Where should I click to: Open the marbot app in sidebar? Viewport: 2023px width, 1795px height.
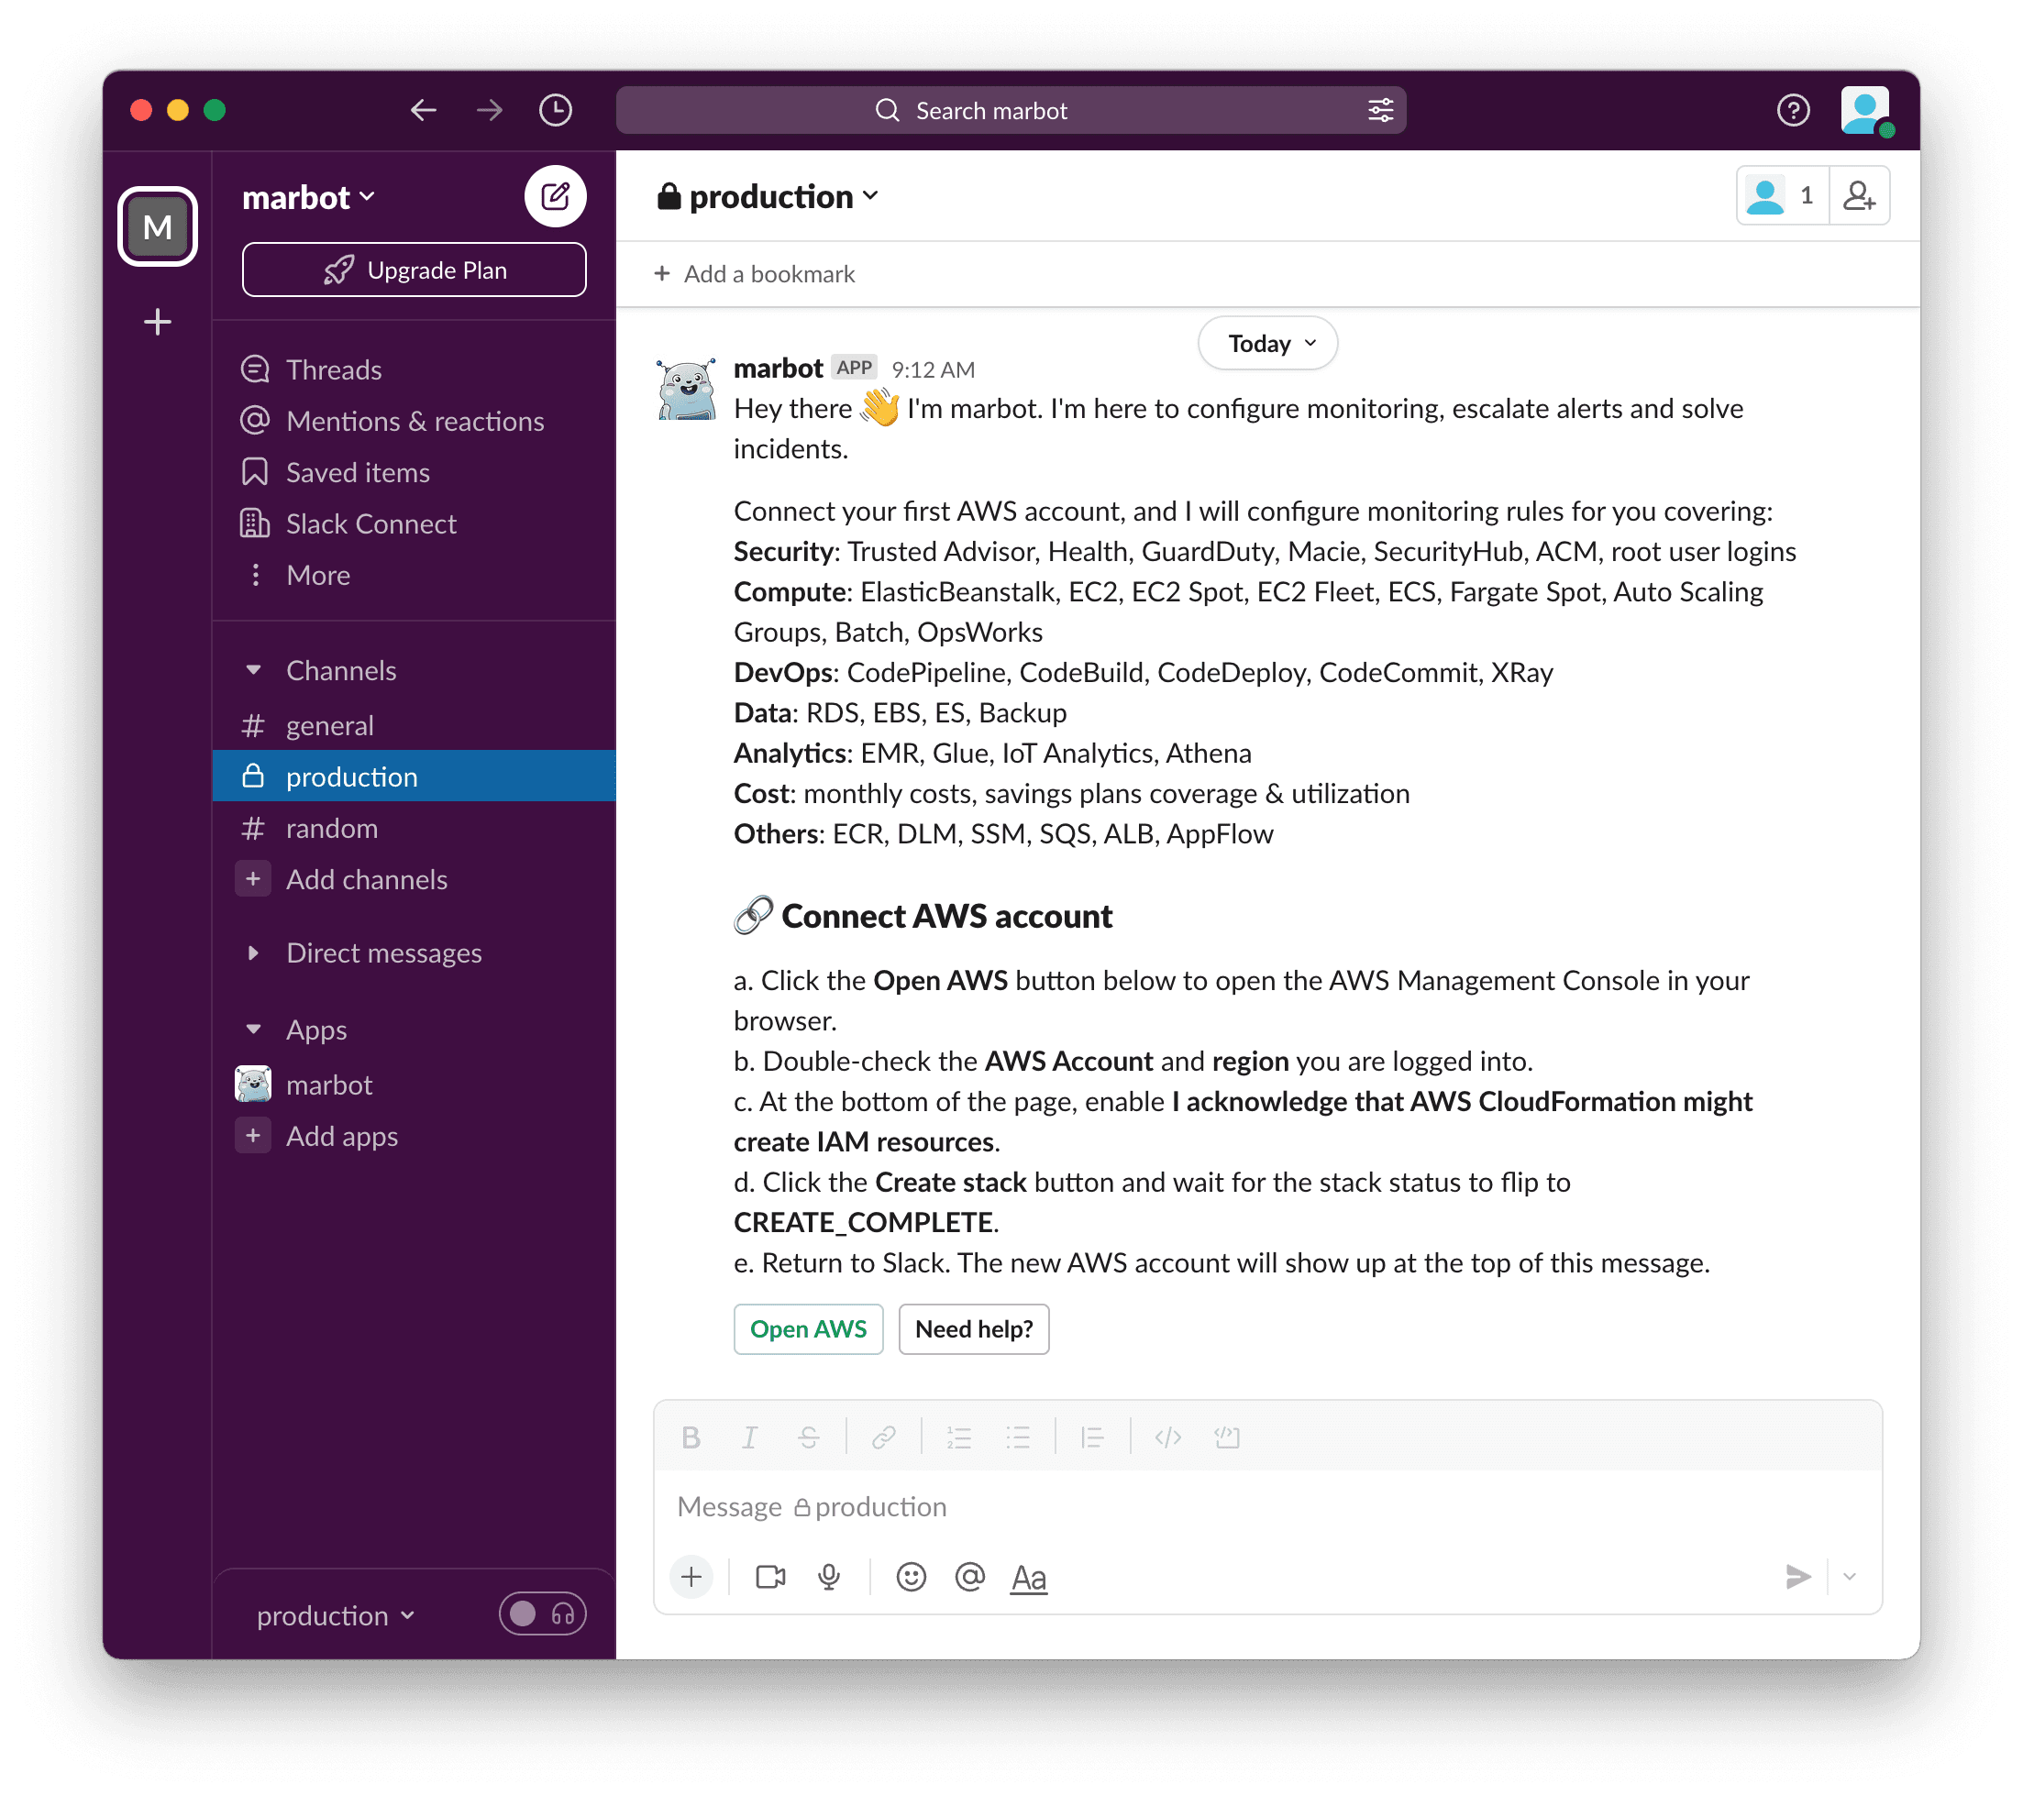[414, 1085]
